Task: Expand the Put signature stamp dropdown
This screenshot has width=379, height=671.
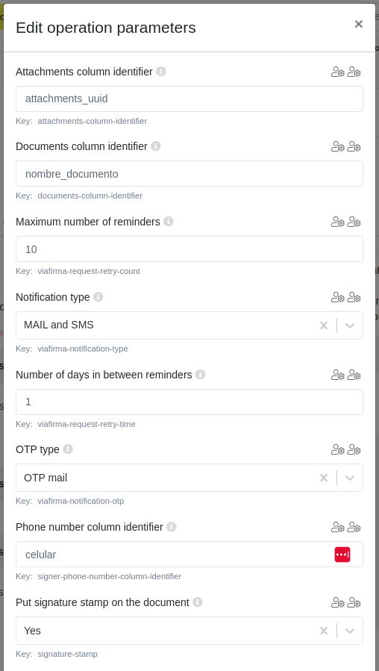Action: [350, 631]
